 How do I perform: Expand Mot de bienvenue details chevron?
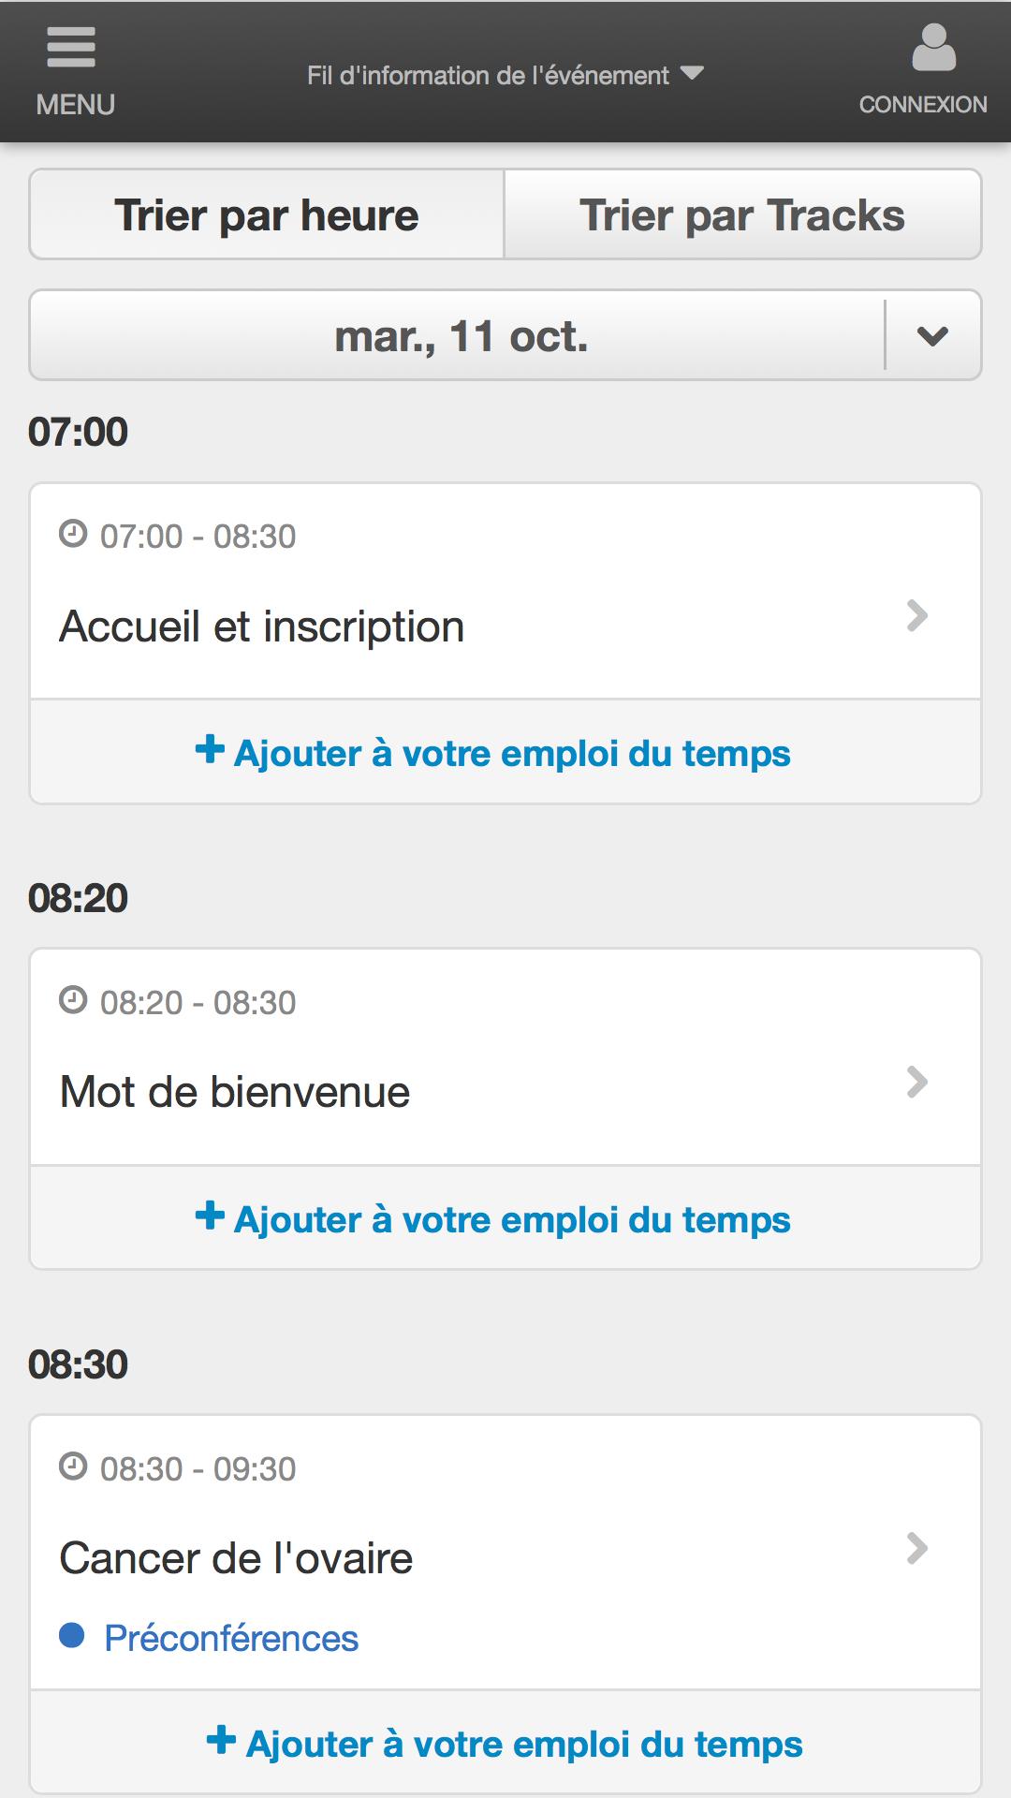(917, 1082)
